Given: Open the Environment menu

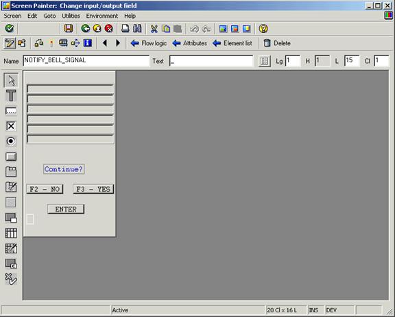Looking at the screenshot, I should [102, 16].
